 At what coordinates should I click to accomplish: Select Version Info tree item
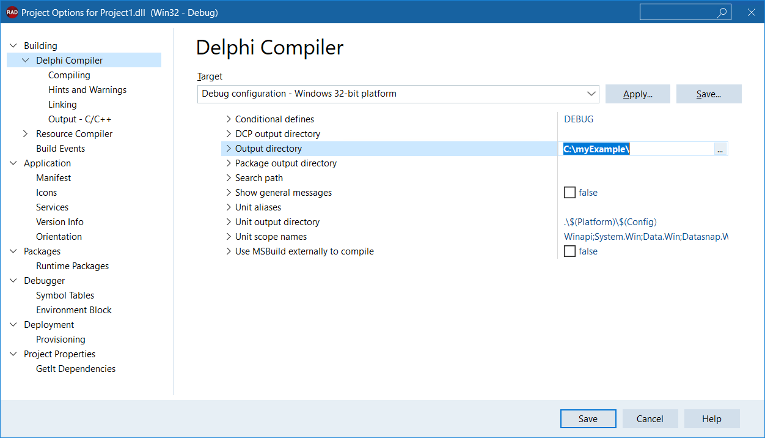click(60, 222)
